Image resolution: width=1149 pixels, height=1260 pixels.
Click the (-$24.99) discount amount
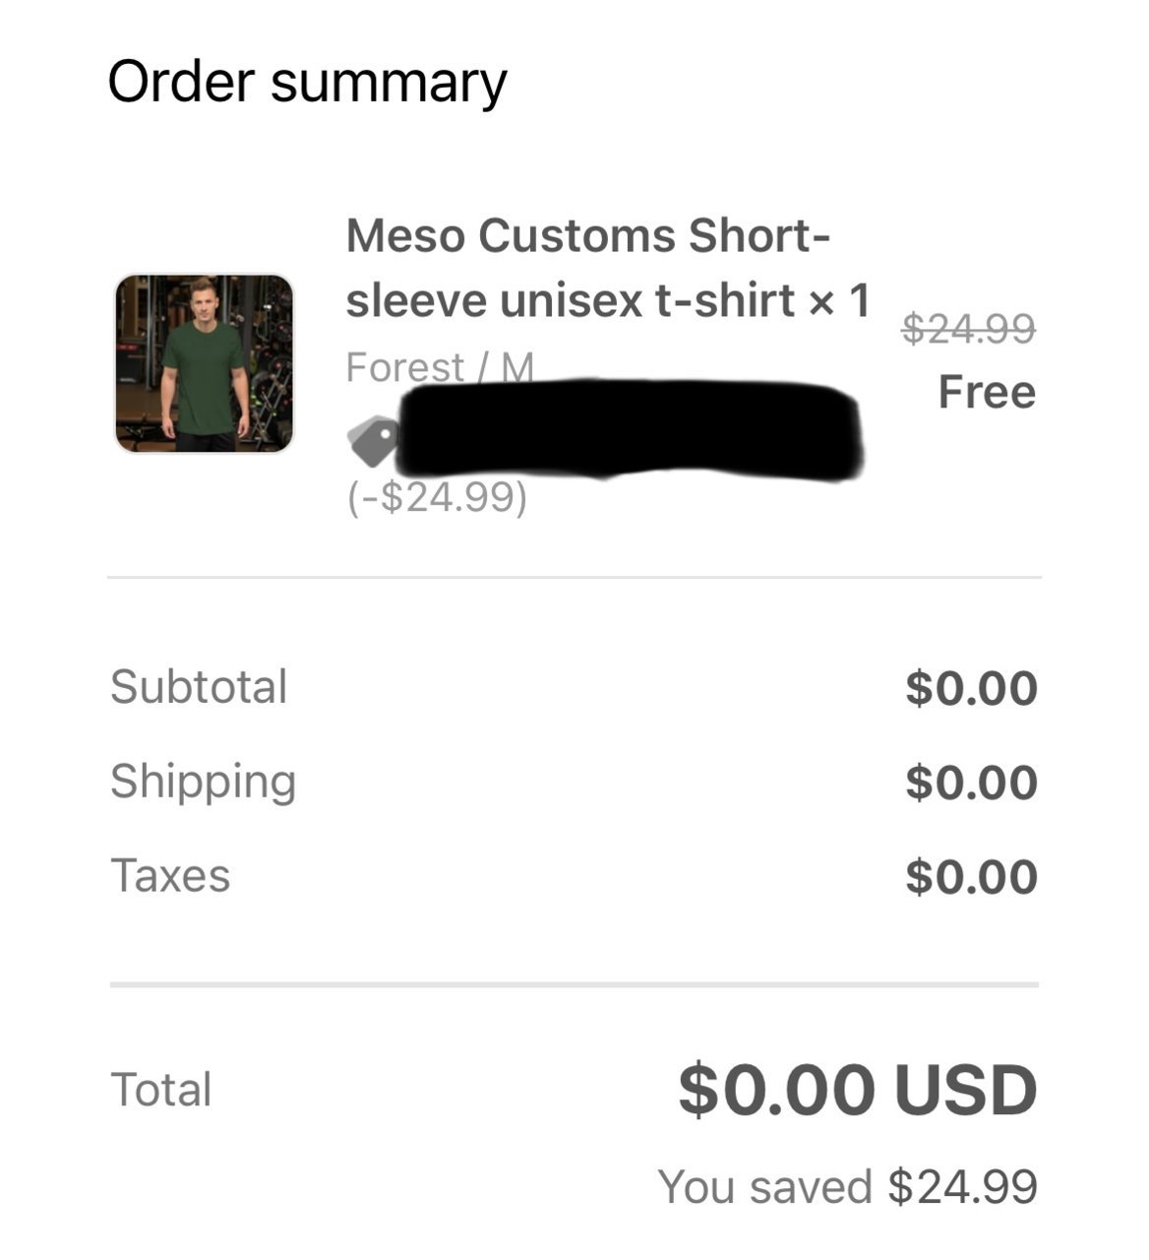tap(437, 497)
